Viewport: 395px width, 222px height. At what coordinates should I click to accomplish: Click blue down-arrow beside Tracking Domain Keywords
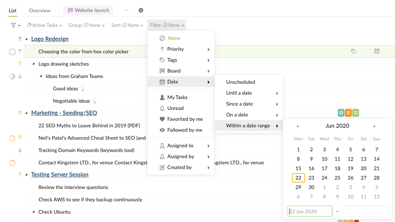pos(20,150)
